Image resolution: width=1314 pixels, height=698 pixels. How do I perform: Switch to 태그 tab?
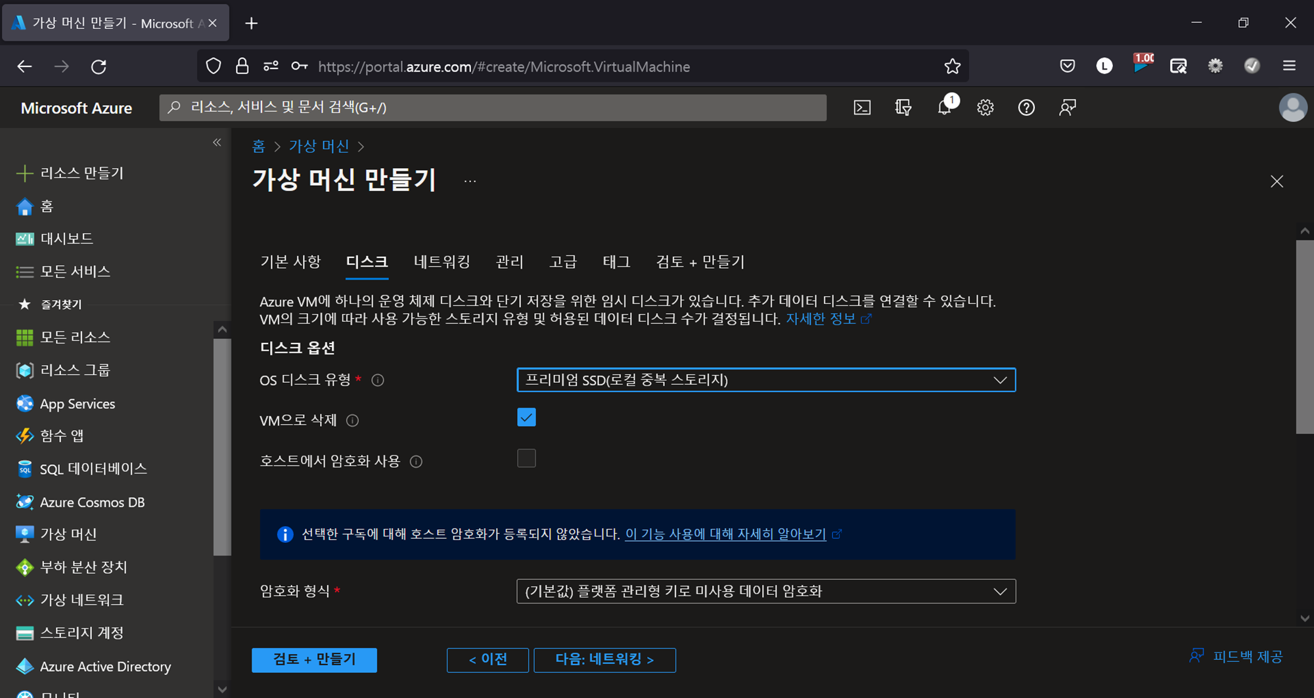point(616,262)
